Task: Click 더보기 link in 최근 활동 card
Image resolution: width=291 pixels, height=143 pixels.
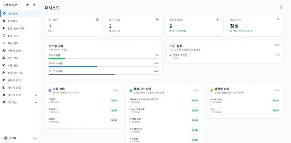Action: tap(277, 45)
